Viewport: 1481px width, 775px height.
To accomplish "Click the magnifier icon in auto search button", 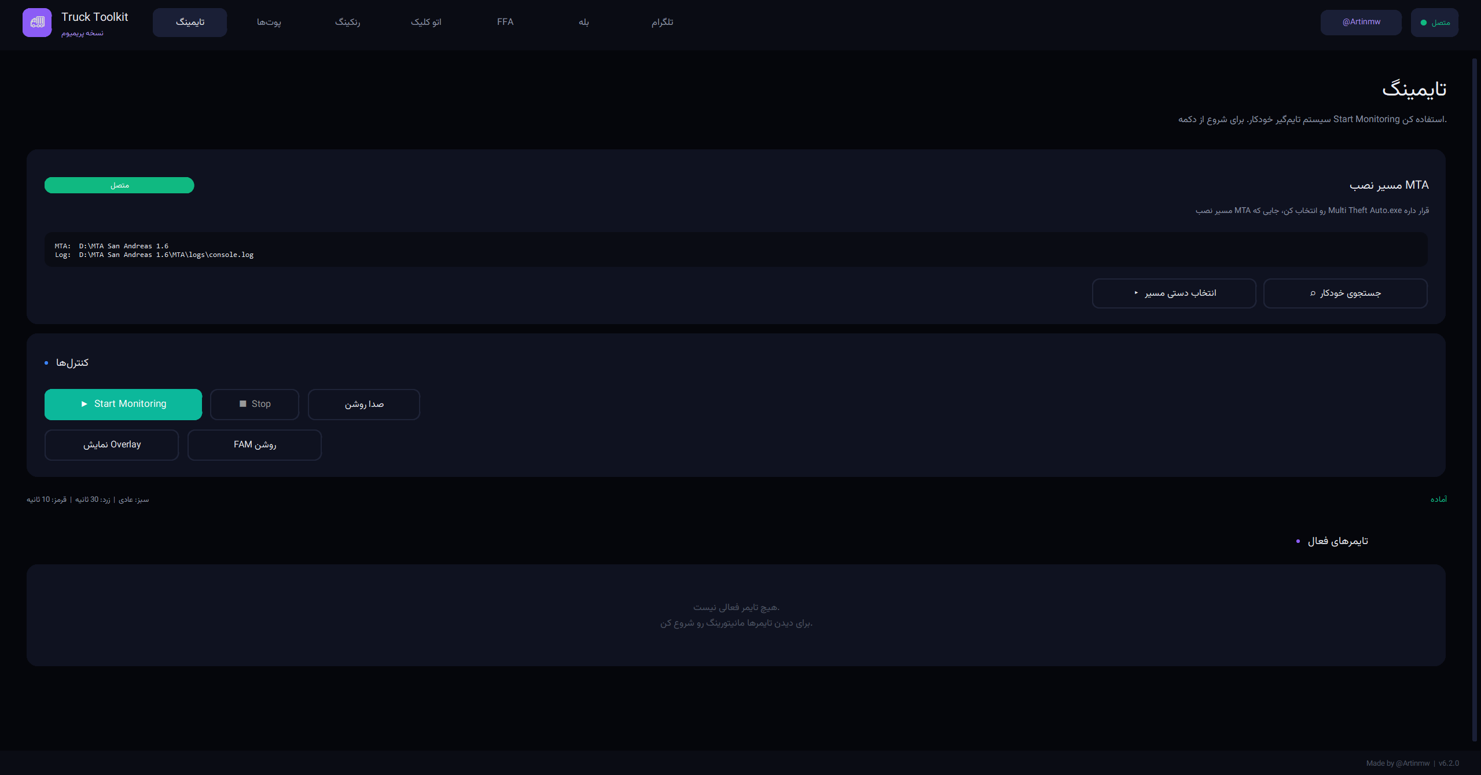I will [x=1313, y=293].
